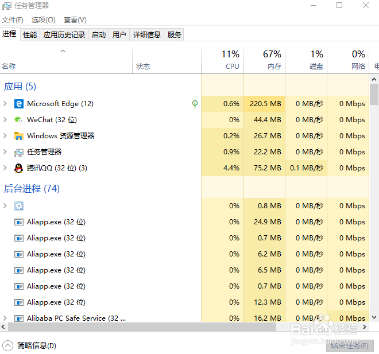This screenshot has height=354, width=379.
Task: Open the 查看(V) menu
Action: coord(75,20)
